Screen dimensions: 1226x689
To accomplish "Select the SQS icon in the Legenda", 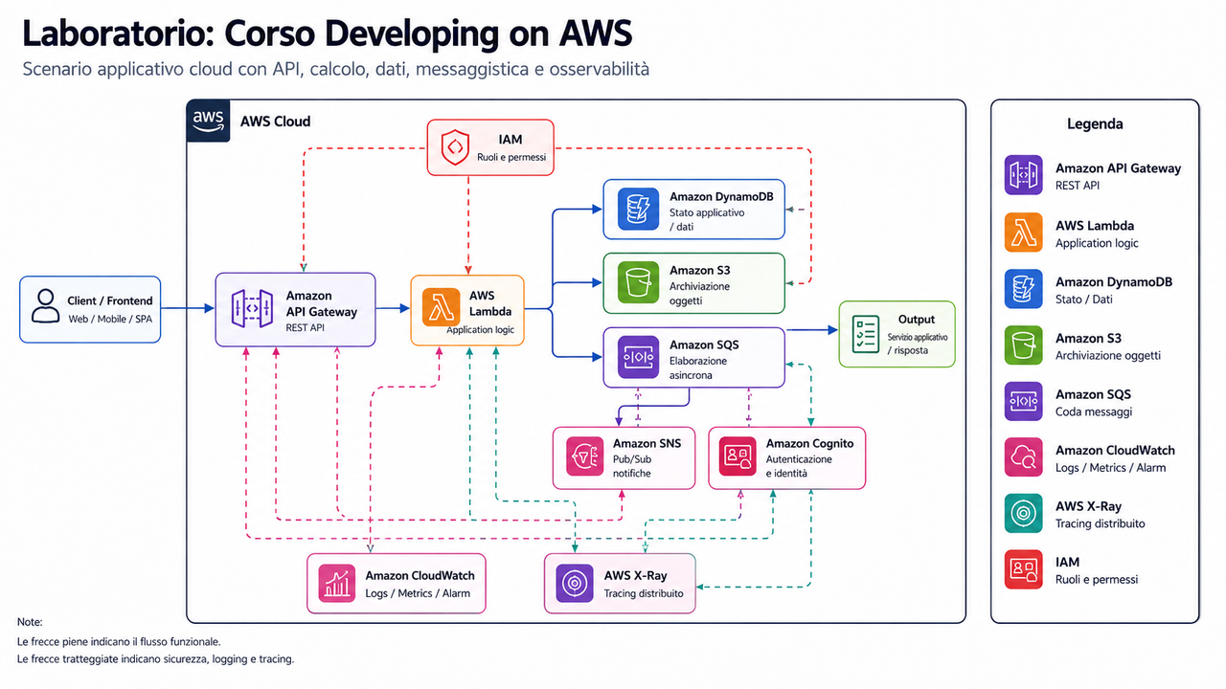I will [1024, 401].
